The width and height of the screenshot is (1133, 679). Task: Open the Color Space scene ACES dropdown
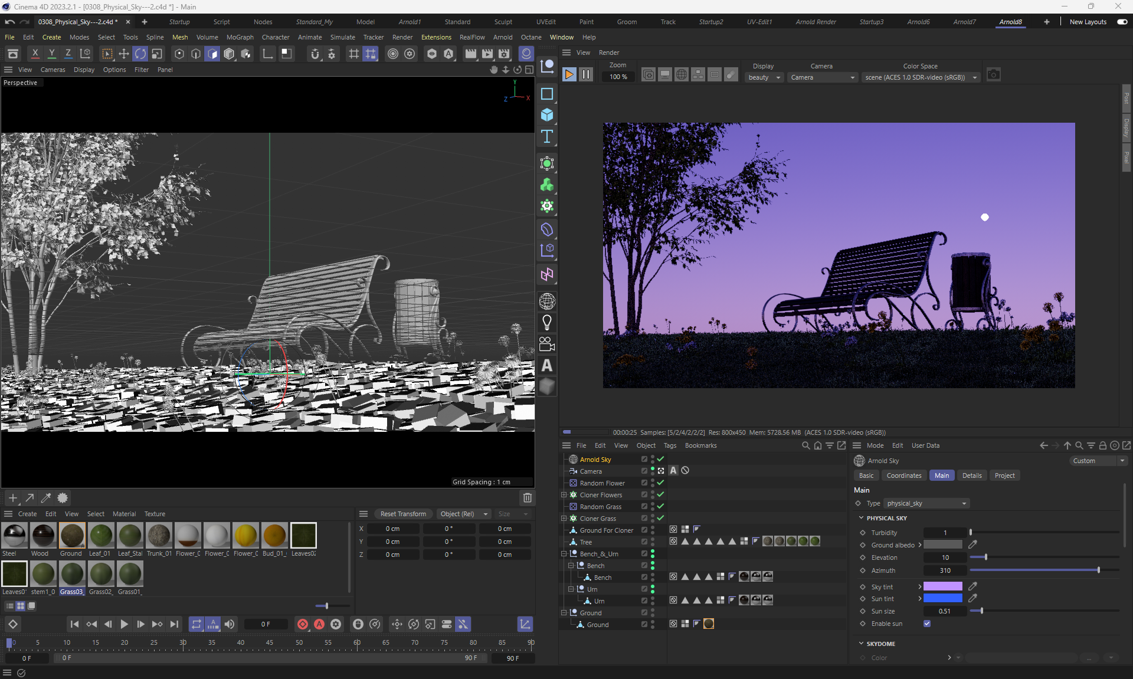tap(921, 77)
